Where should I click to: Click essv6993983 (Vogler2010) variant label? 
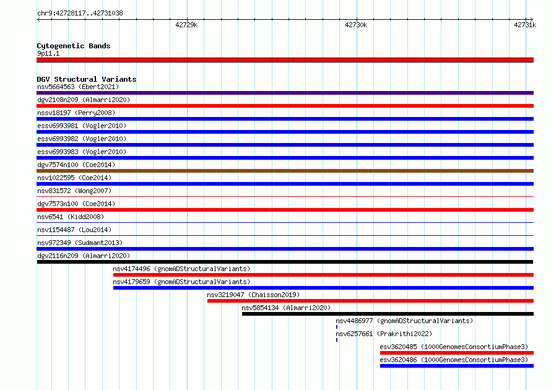82,152
